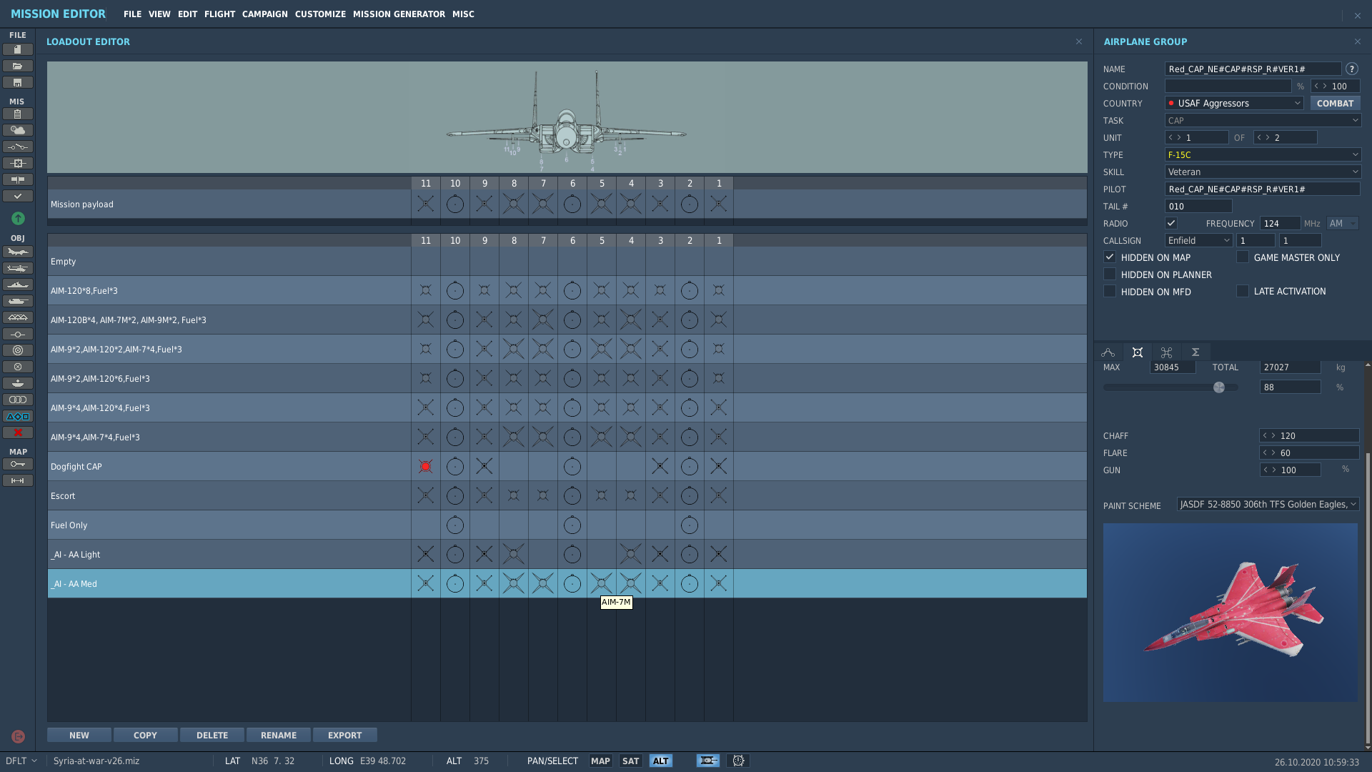The width and height of the screenshot is (1372, 772).
Task: Open the unit list overlapping circles icon
Action: (18, 400)
